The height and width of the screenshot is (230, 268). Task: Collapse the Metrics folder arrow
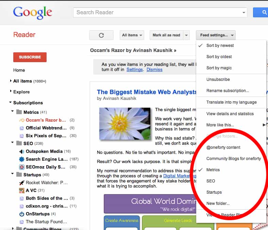(x=12, y=111)
